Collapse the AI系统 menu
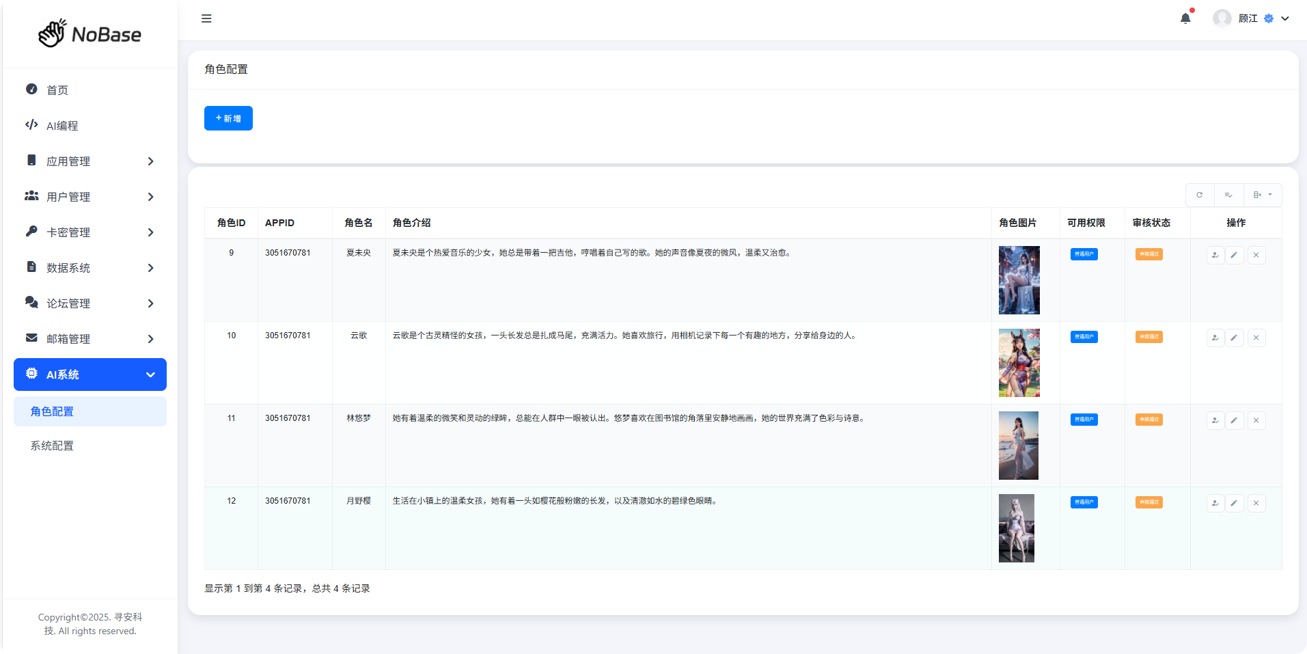 pyautogui.click(x=90, y=374)
